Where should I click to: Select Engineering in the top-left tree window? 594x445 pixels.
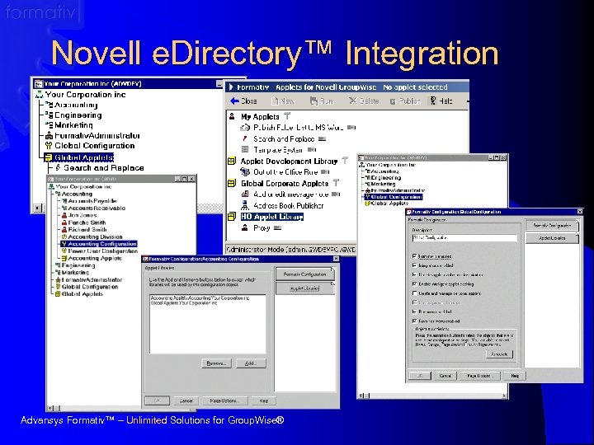78,115
